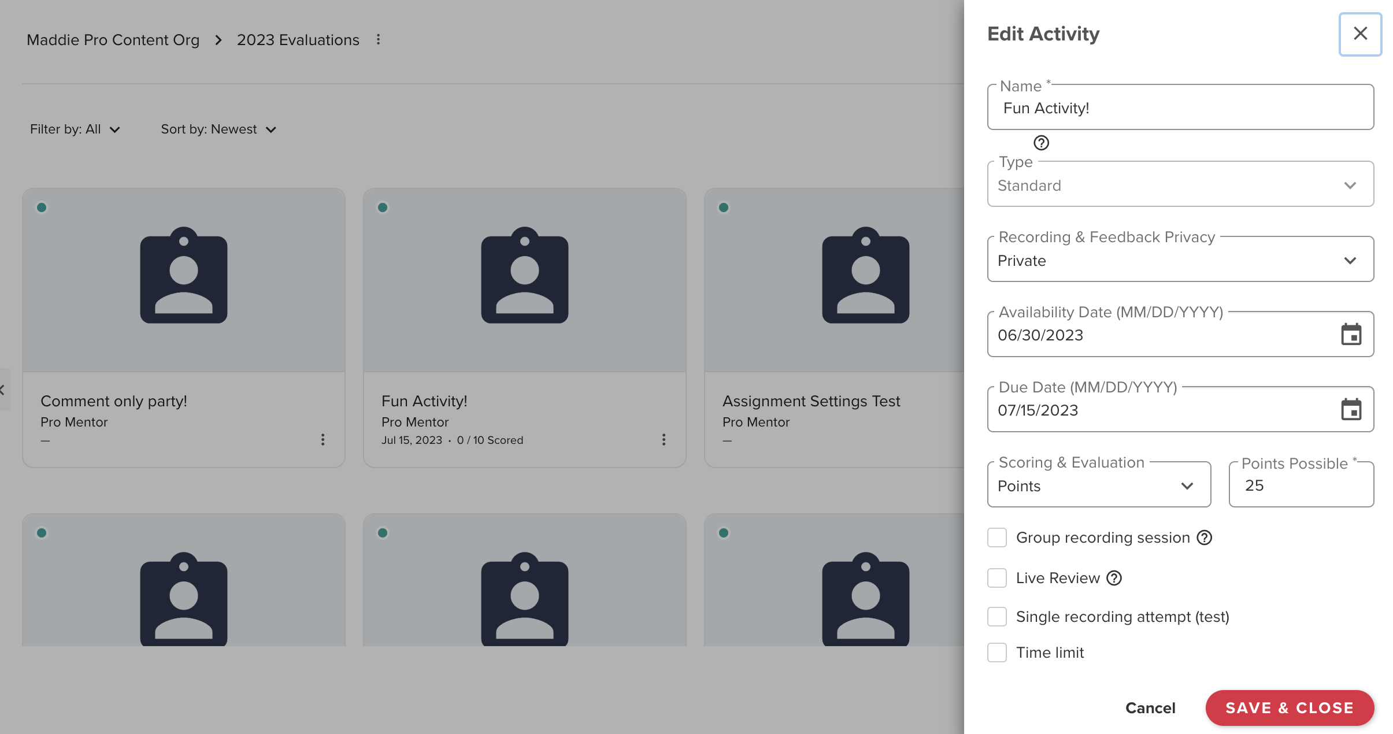This screenshot has height=734, width=1393.
Task: Click the Name input field
Action: 1180,107
